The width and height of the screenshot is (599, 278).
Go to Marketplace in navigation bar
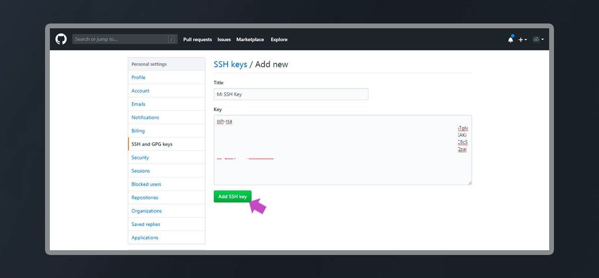coord(250,40)
